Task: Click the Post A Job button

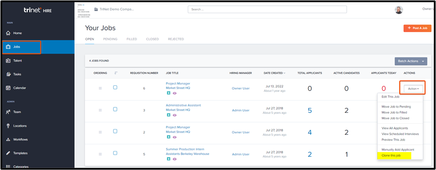Action: tap(417, 28)
